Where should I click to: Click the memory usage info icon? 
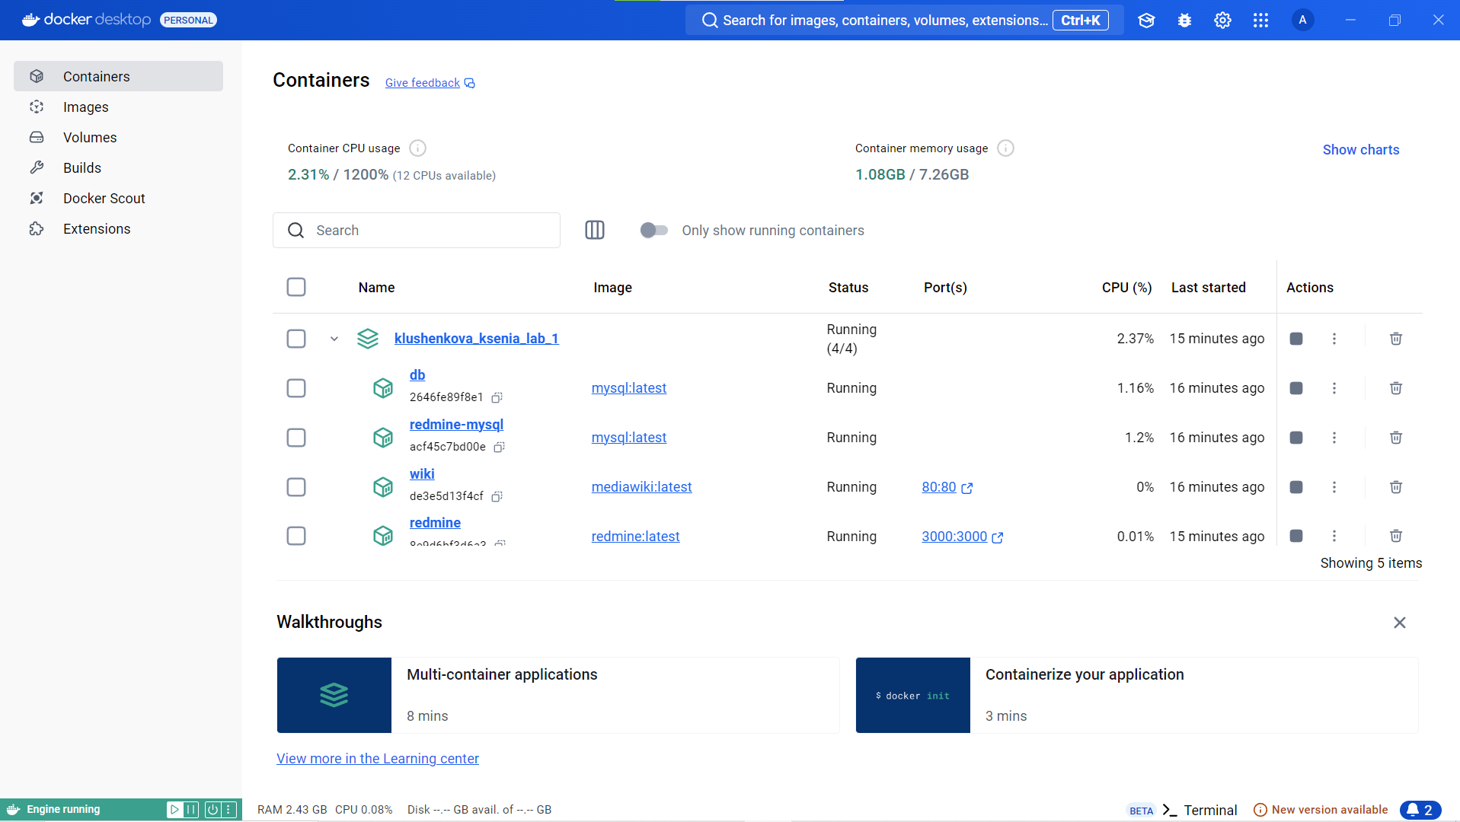pos(1005,148)
